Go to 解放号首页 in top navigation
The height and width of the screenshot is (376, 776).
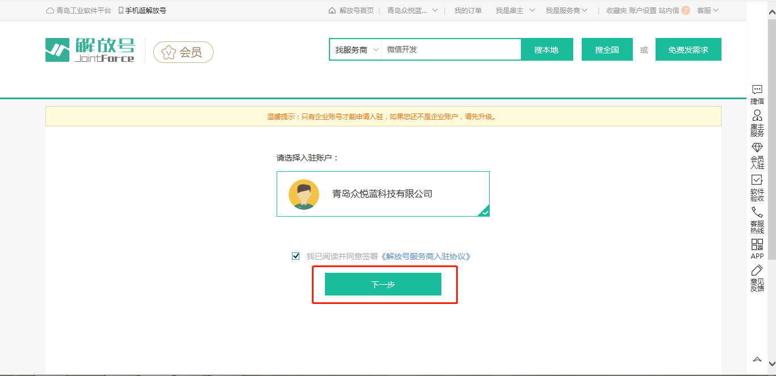352,10
